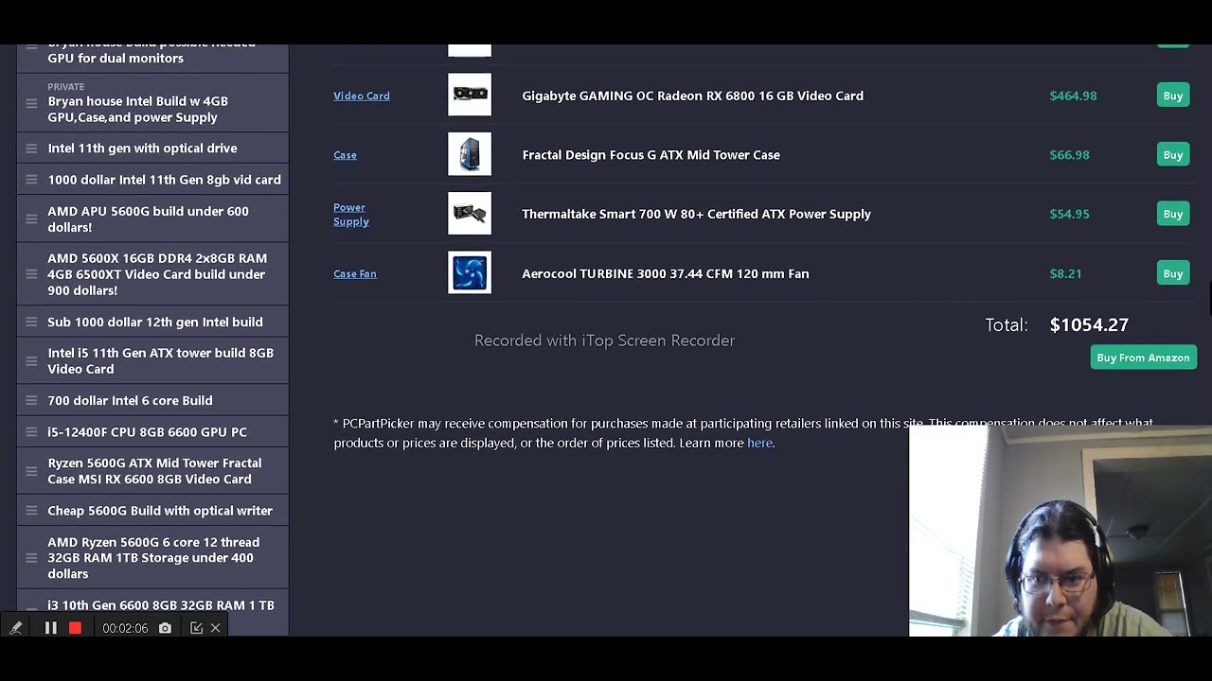
Task: Click Buy From Amazon button
Action: [x=1143, y=358]
